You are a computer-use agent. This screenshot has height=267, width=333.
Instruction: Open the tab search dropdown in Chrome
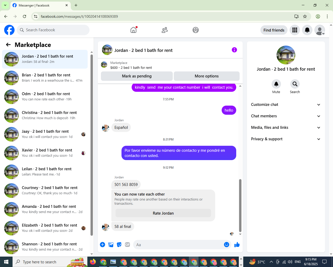pyautogui.click(x=5, y=5)
